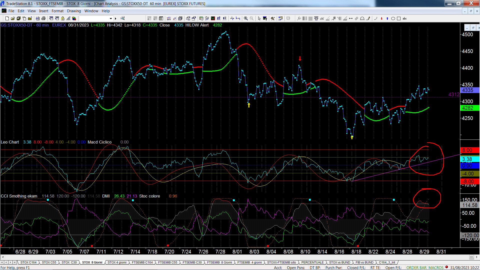Open the Window menu
The height and width of the screenshot is (270, 480).
[x=91, y=11]
